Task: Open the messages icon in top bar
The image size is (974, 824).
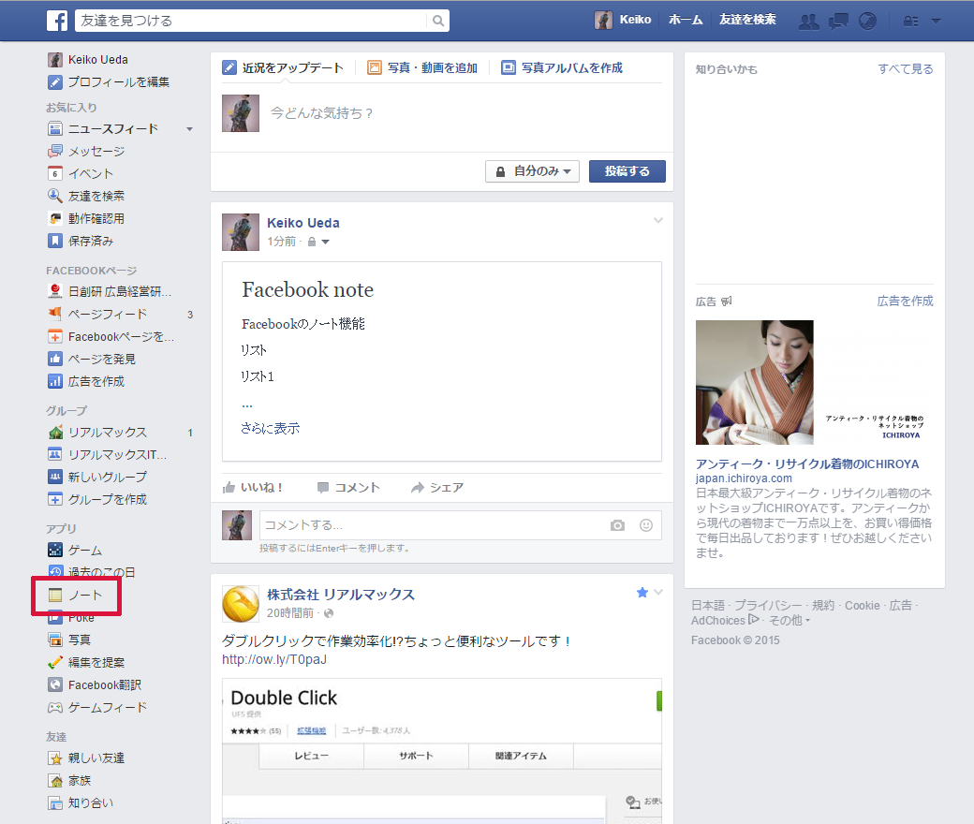Action: click(838, 22)
